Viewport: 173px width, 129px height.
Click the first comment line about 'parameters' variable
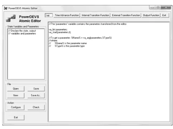click(88, 24)
